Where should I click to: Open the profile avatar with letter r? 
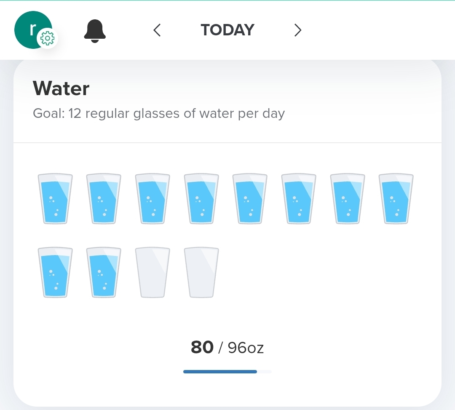pyautogui.click(x=30, y=28)
